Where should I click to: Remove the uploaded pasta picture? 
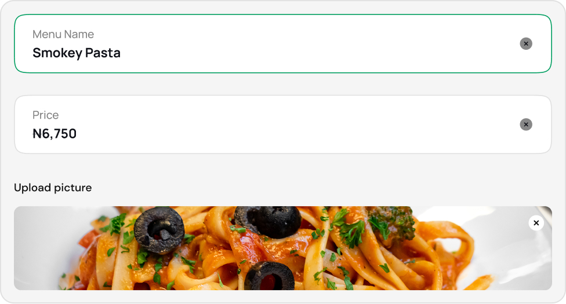tap(536, 223)
